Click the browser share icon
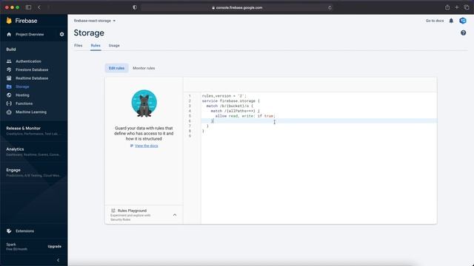The width and height of the screenshot is (474, 266). [447, 7]
